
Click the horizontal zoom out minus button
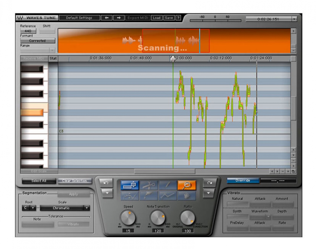click(x=283, y=171)
